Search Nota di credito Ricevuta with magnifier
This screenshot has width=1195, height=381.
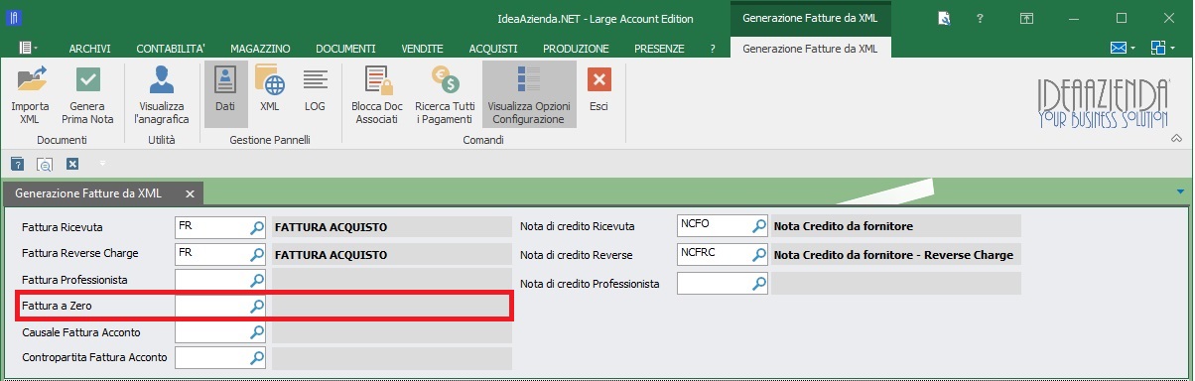click(x=759, y=225)
